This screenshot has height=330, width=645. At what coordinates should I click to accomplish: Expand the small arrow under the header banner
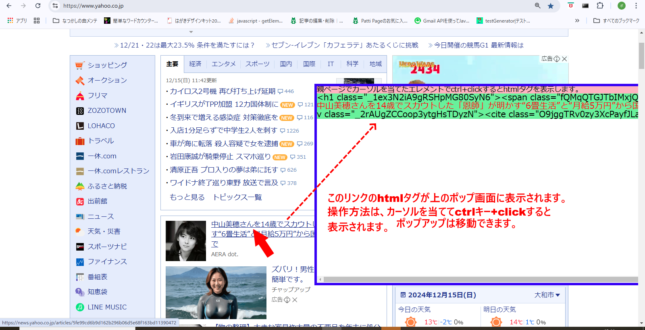(191, 32)
